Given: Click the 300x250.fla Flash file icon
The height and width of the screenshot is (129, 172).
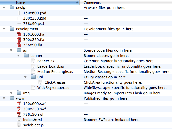Looking at the screenshot, I should coord(19,39).
